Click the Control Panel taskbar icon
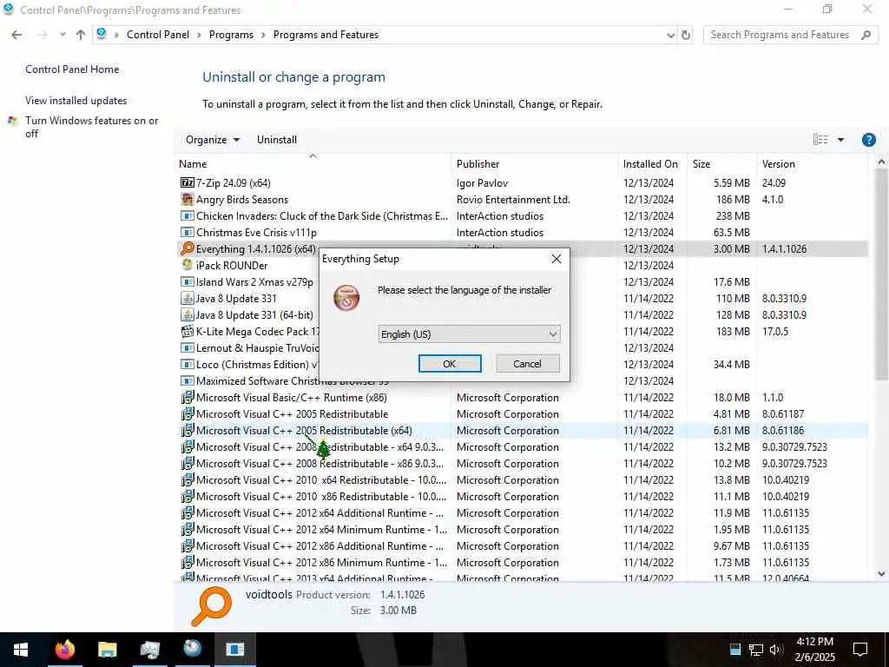The image size is (889, 667). click(149, 649)
